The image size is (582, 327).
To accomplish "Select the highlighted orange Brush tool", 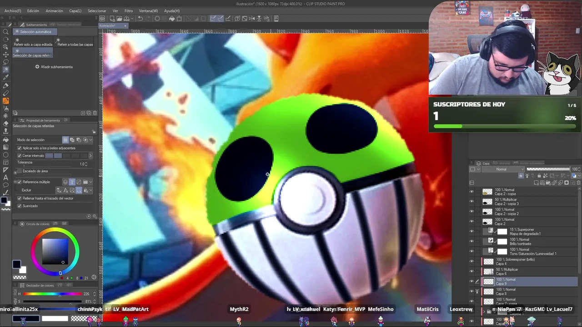I will (6, 101).
